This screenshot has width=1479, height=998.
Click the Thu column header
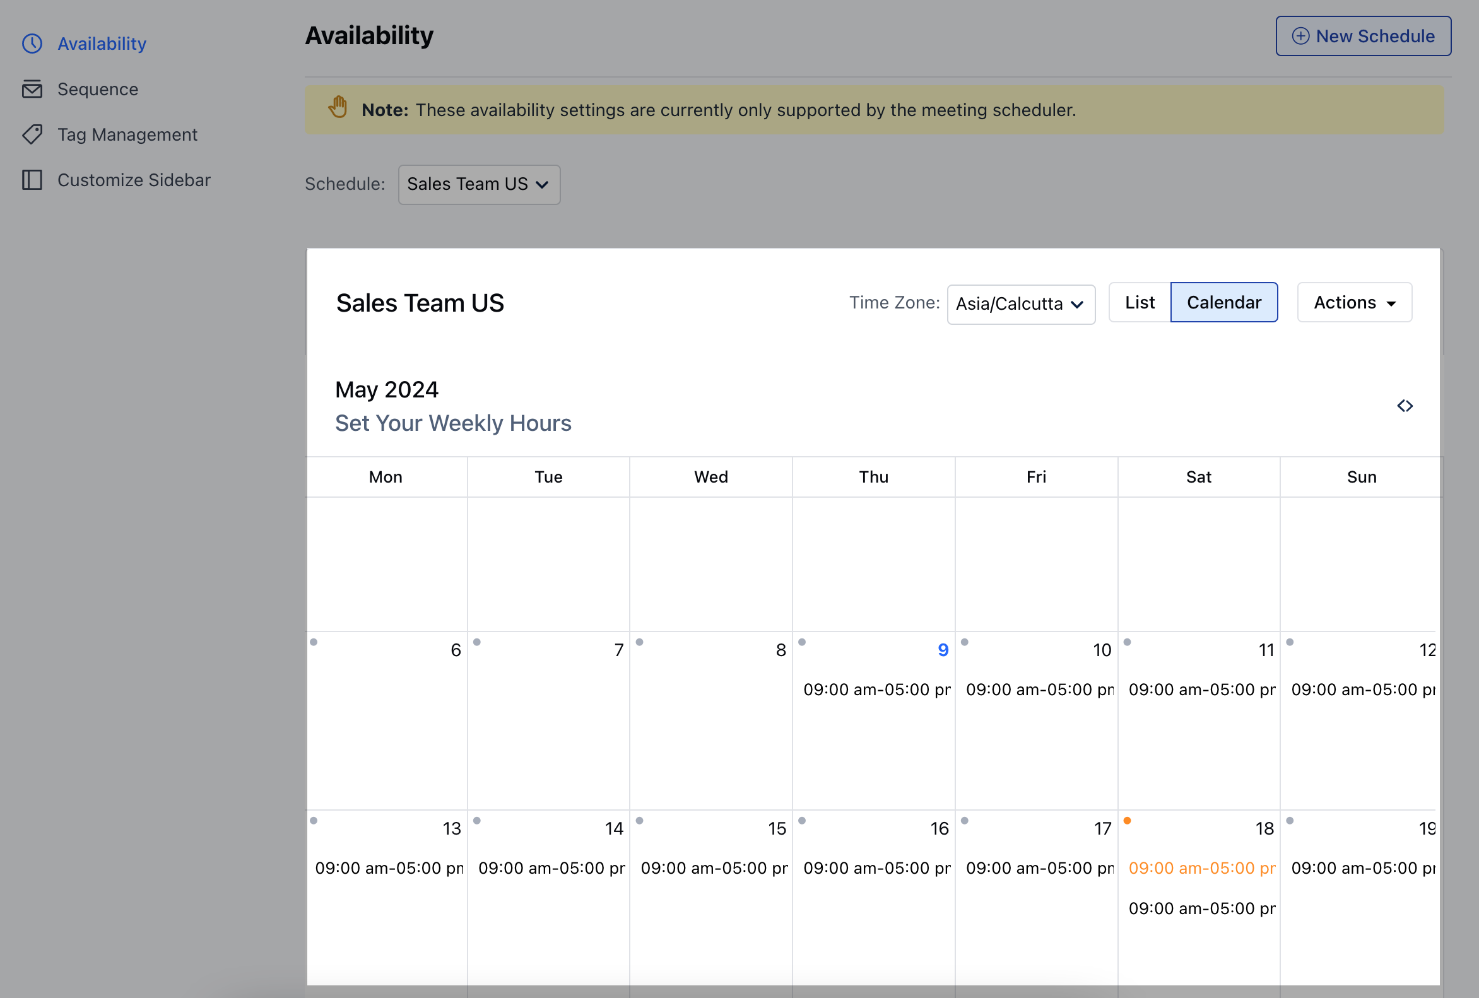pos(874,477)
